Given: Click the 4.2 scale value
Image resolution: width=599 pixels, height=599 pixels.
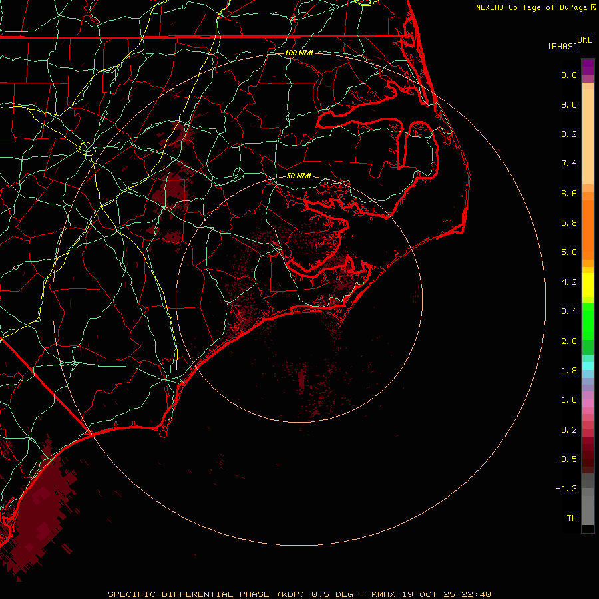Looking at the screenshot, I should [x=569, y=282].
